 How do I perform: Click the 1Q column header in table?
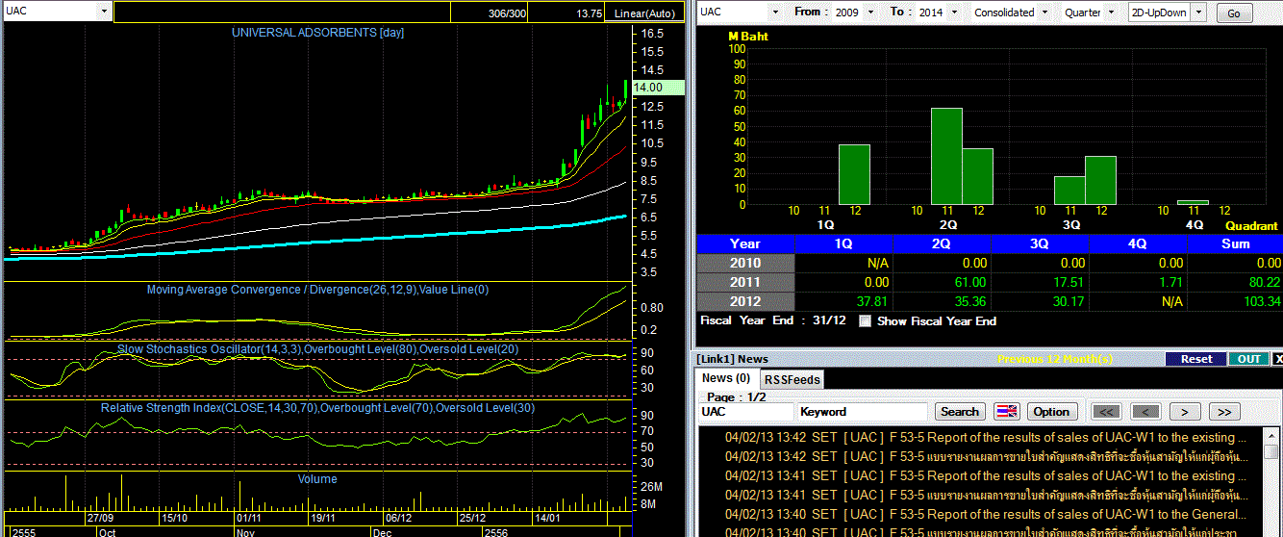[843, 243]
